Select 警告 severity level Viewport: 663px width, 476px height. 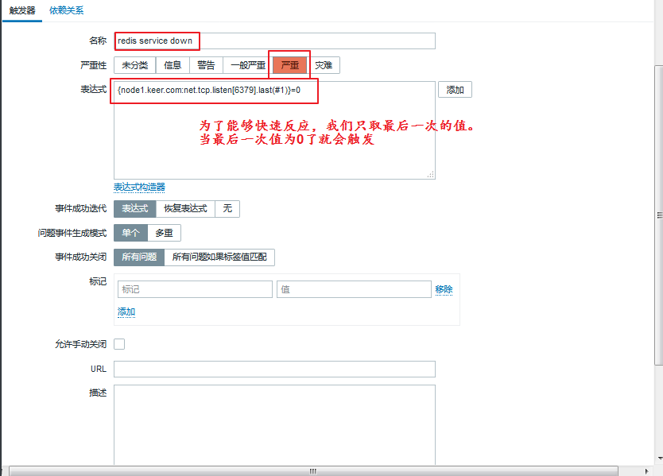pyautogui.click(x=206, y=65)
